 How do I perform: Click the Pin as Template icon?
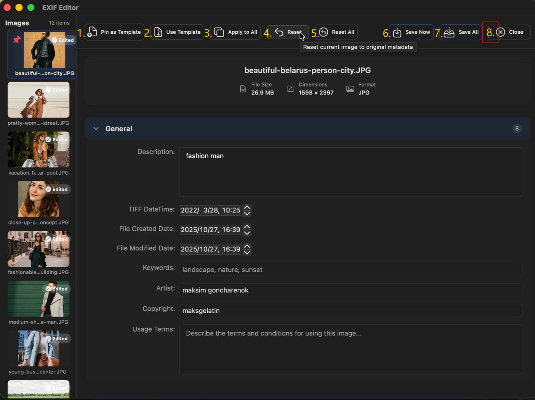pyautogui.click(x=92, y=32)
